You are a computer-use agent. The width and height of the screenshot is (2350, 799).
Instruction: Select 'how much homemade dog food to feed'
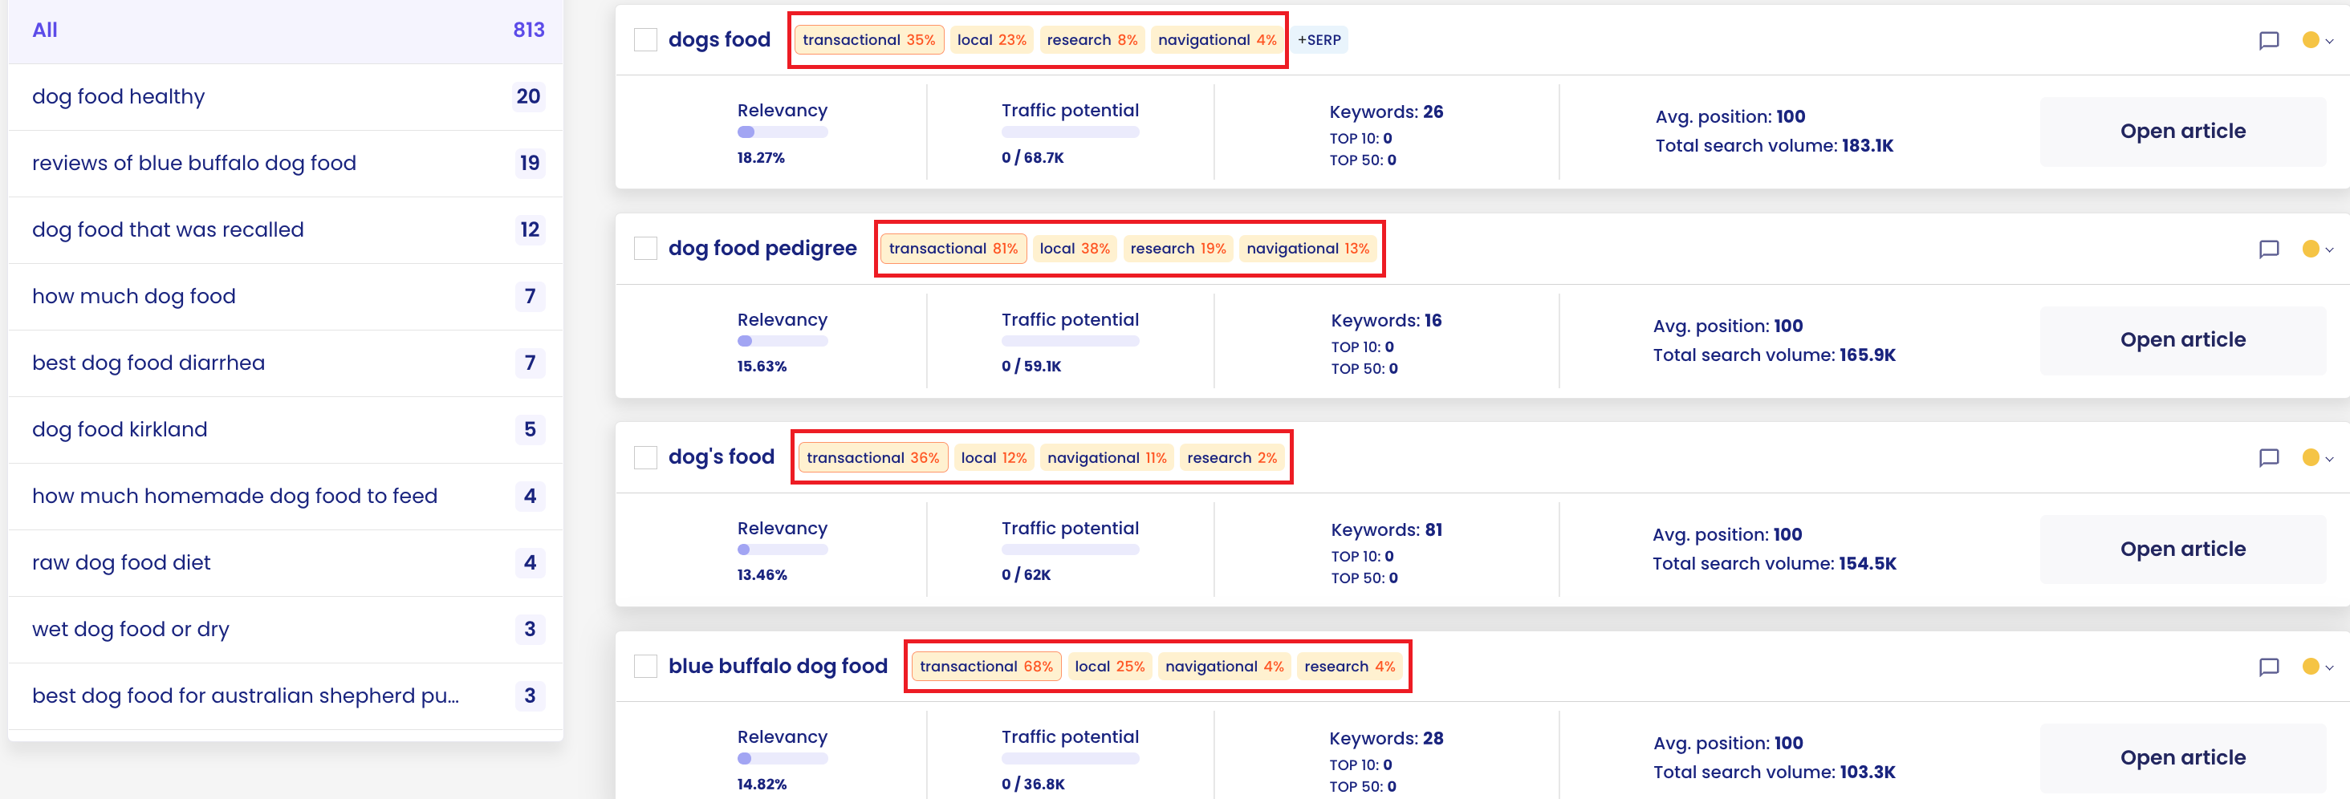(286, 497)
